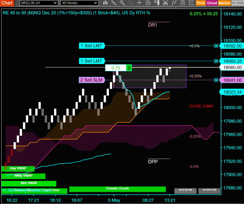Toggle the Chart Trader panel icon
The height and width of the screenshot is (204, 244).
(x=157, y=3)
